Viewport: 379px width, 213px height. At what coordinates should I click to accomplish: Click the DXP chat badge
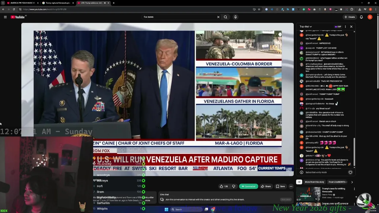pyautogui.click(x=338, y=27)
